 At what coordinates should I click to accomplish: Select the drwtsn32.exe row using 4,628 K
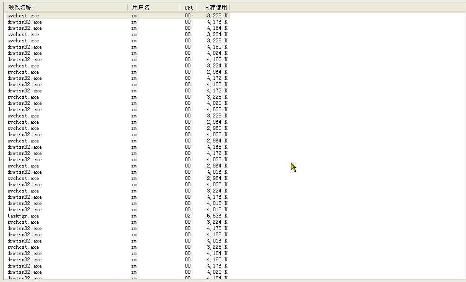point(118,110)
